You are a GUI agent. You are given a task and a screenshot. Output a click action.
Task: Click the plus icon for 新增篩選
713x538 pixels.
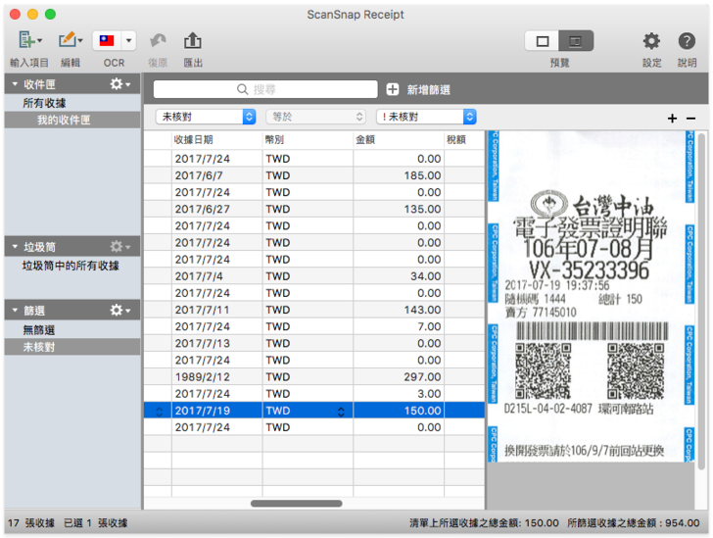(x=393, y=89)
